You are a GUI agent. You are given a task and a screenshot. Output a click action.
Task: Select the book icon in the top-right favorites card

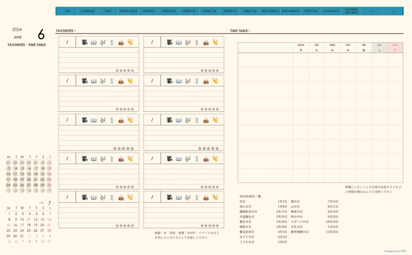click(179, 42)
